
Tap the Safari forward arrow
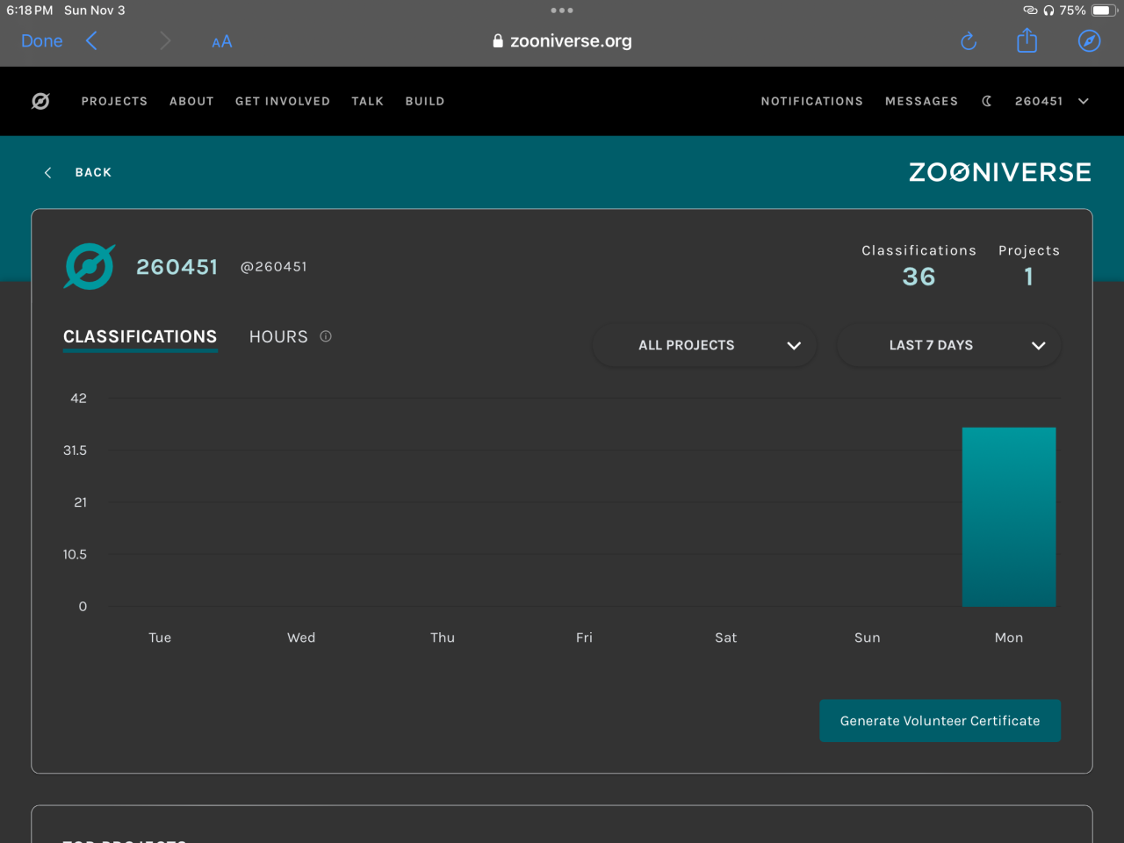pyautogui.click(x=165, y=40)
